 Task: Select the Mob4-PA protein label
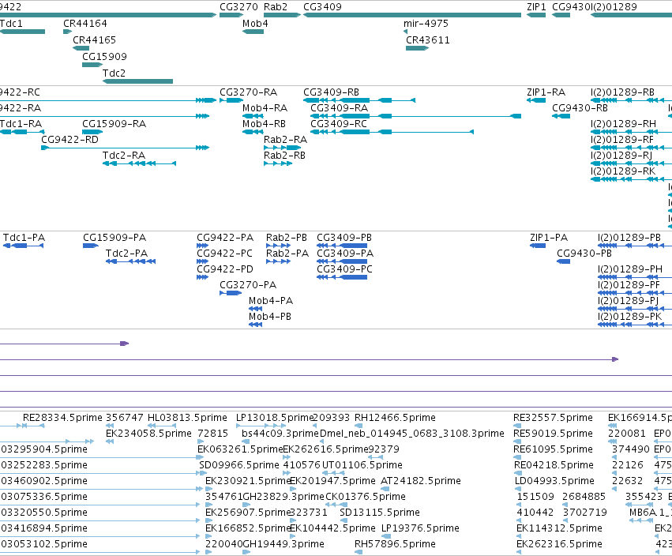click(x=271, y=301)
